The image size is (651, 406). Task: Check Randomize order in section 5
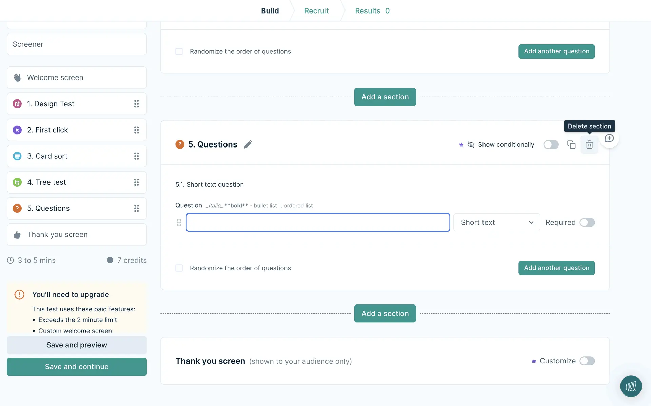[x=179, y=268]
